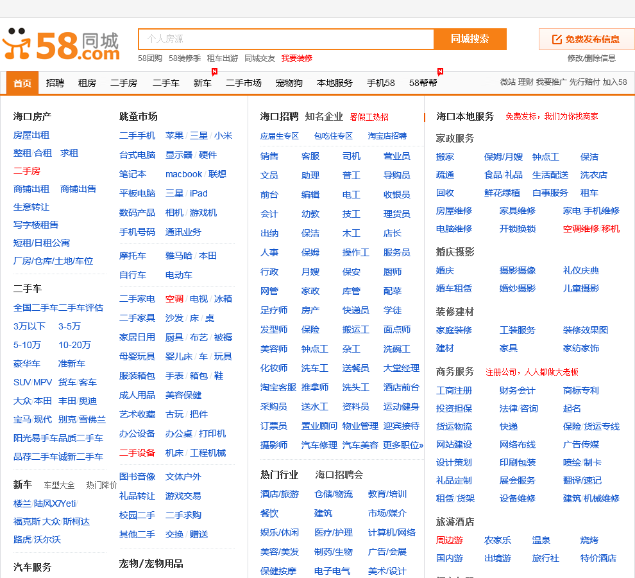
Task: Open 保姆/月嫂 link
Action: tap(504, 157)
